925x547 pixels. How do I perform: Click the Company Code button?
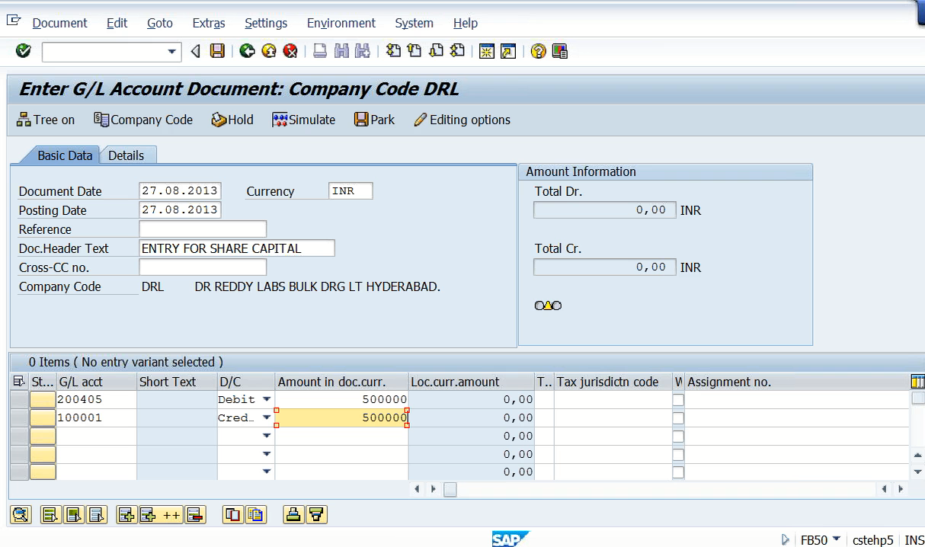pos(143,120)
